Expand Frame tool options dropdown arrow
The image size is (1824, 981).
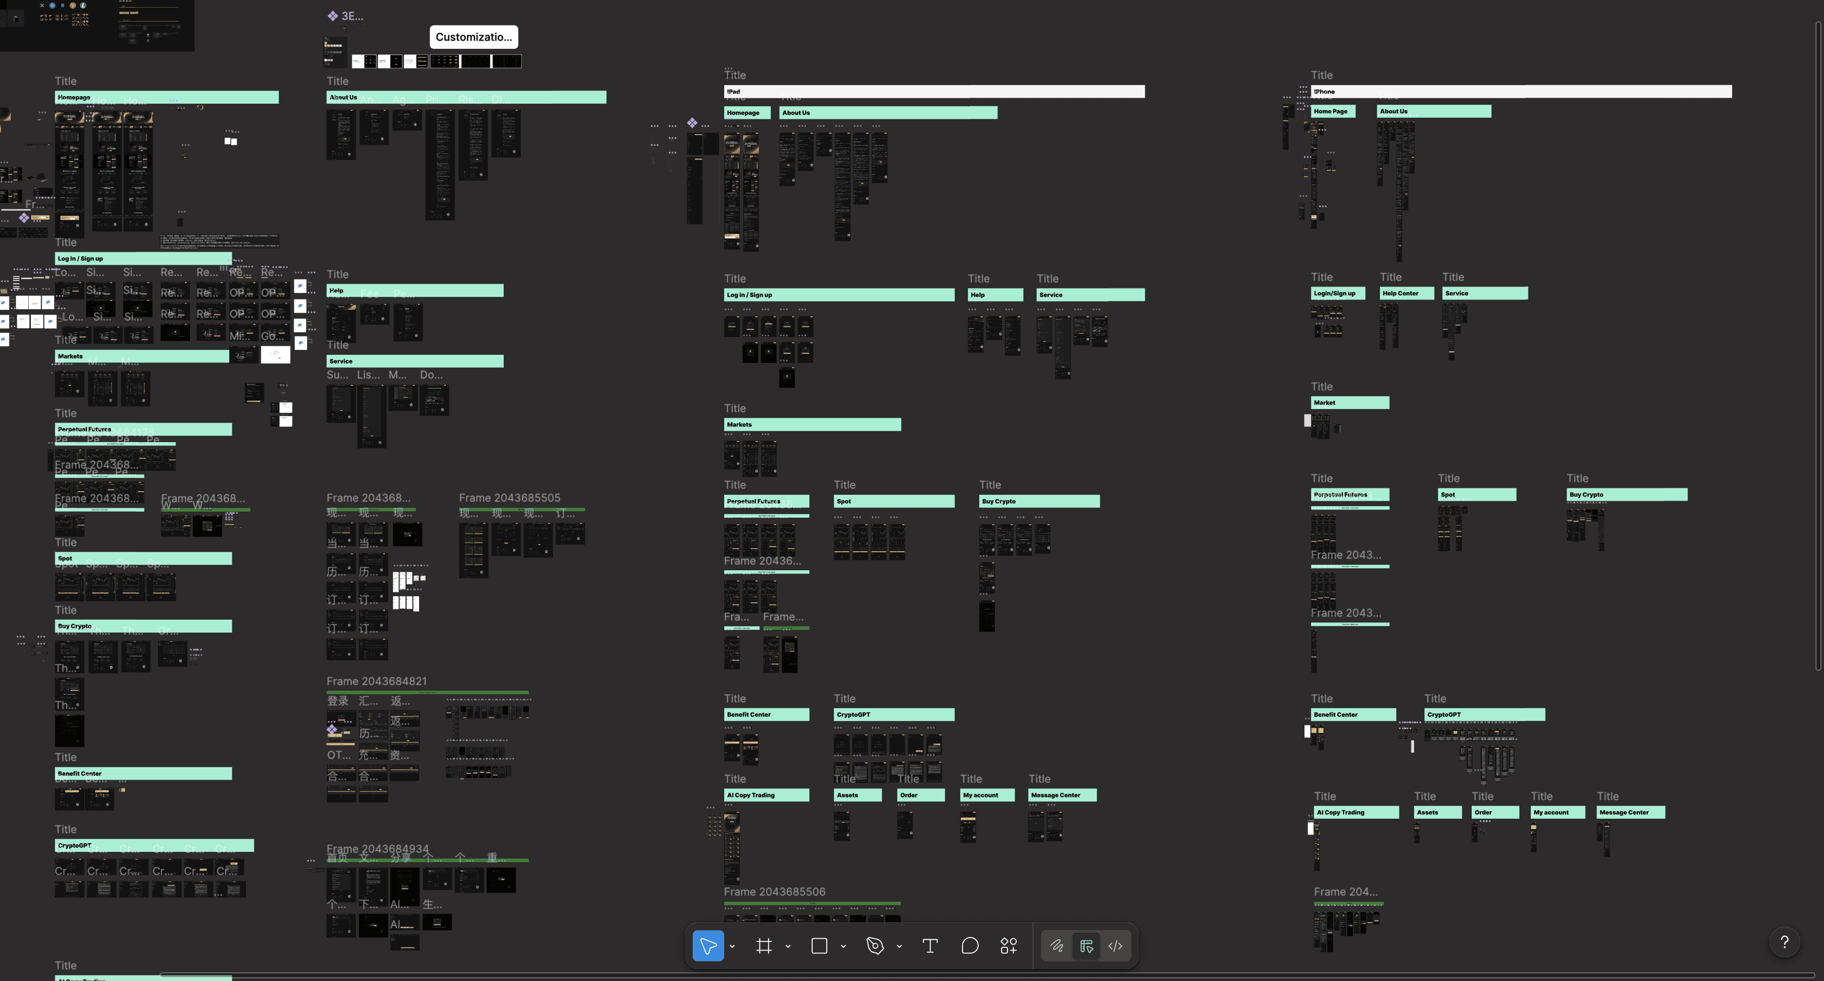click(x=788, y=946)
